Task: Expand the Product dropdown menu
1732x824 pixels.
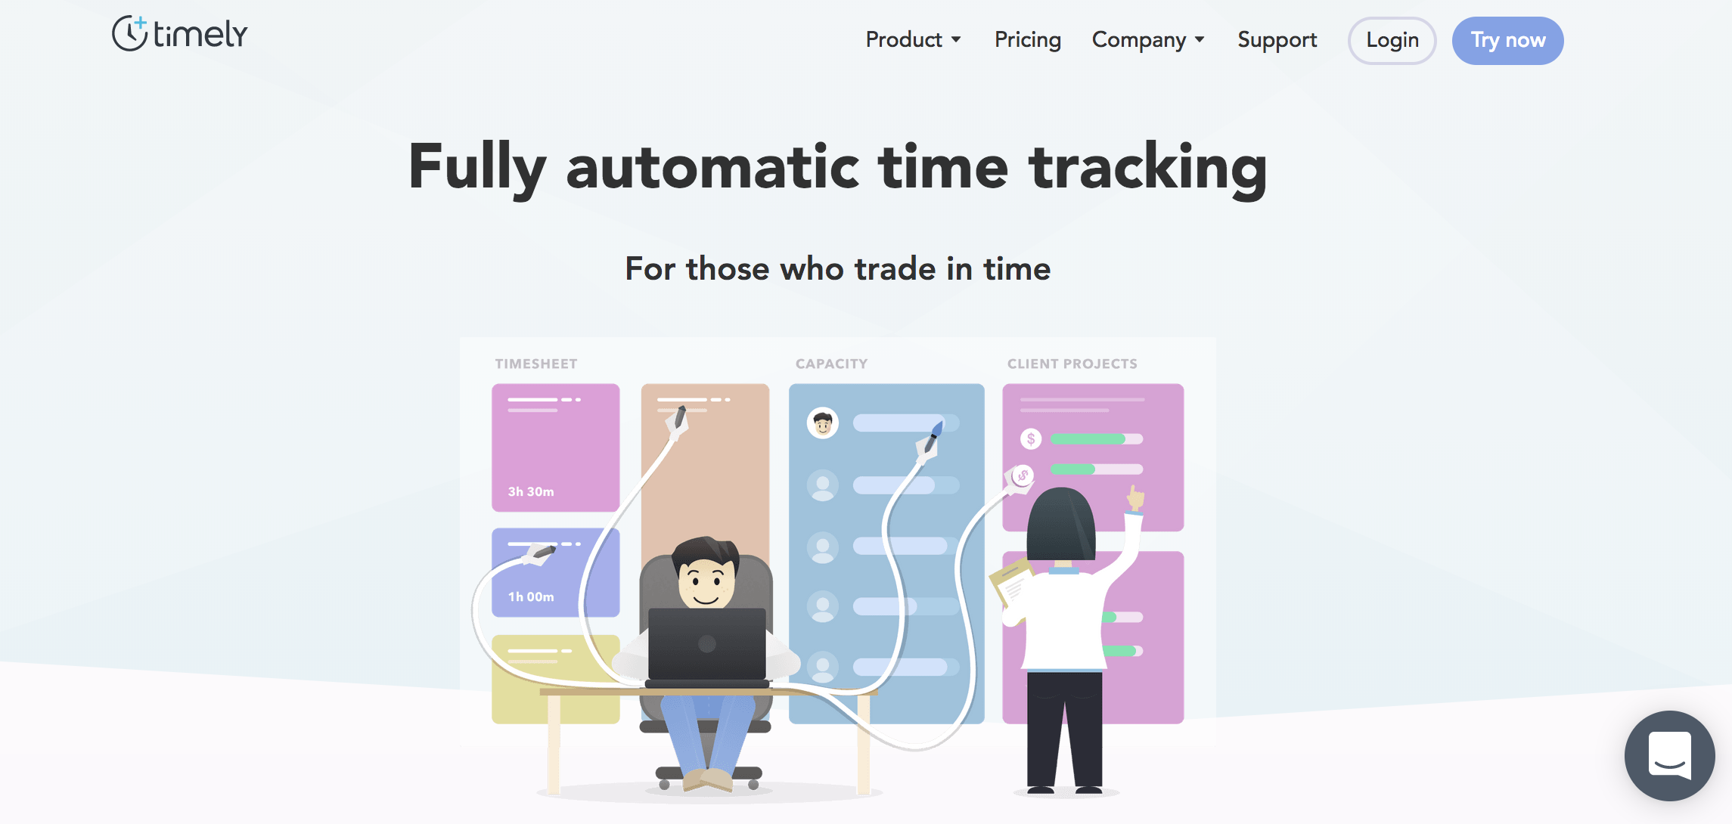Action: [912, 39]
